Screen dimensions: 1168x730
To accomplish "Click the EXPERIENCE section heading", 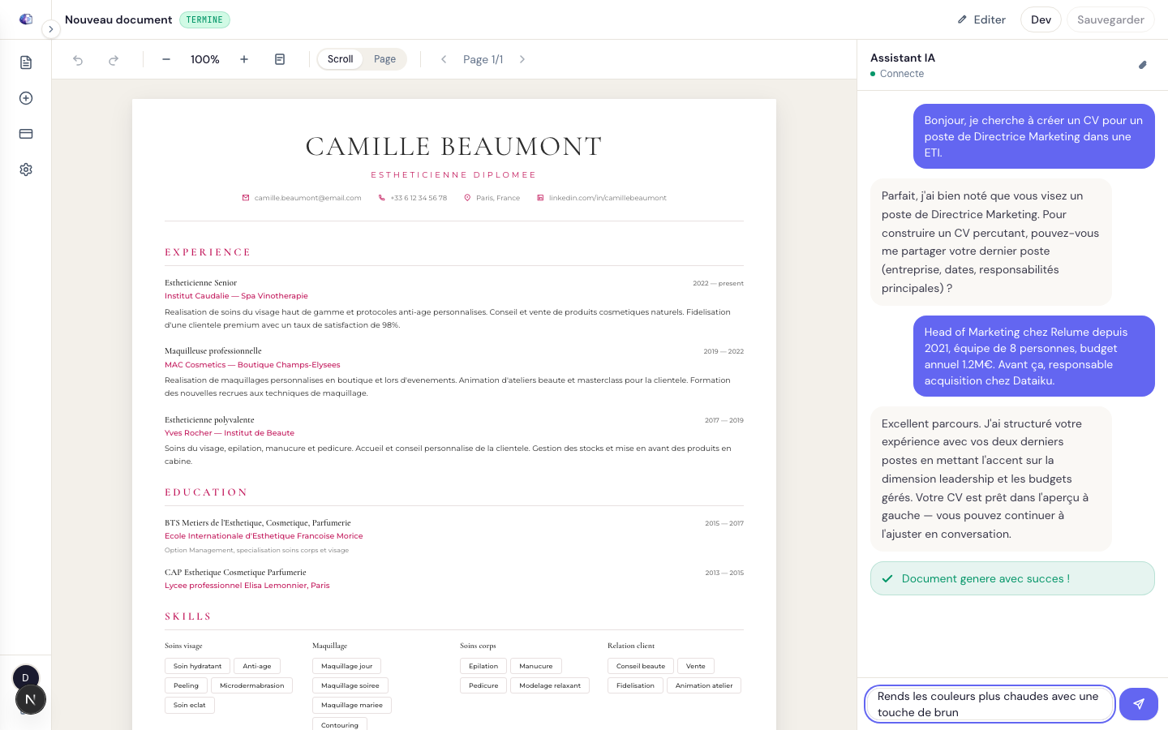I will (208, 252).
